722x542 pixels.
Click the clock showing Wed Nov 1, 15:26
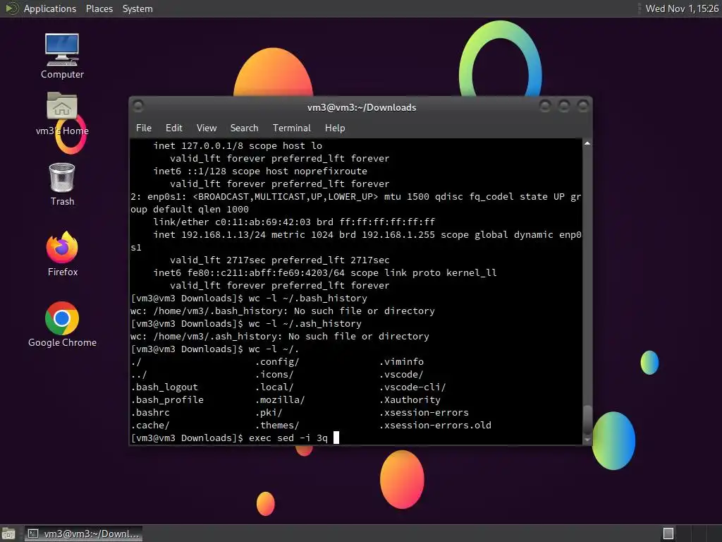[682, 8]
